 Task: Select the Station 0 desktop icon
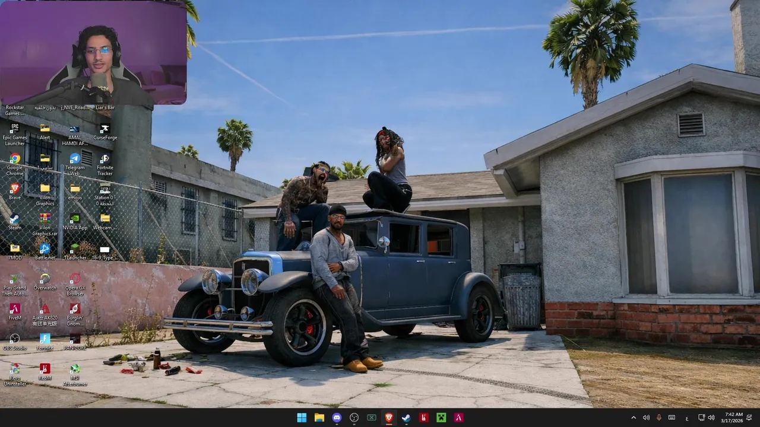pyautogui.click(x=105, y=195)
